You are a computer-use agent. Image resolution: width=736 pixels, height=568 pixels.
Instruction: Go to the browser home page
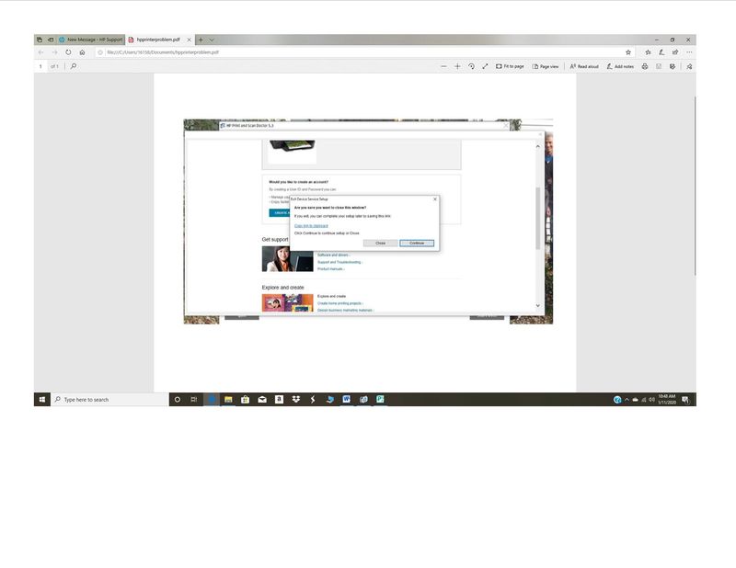point(82,52)
